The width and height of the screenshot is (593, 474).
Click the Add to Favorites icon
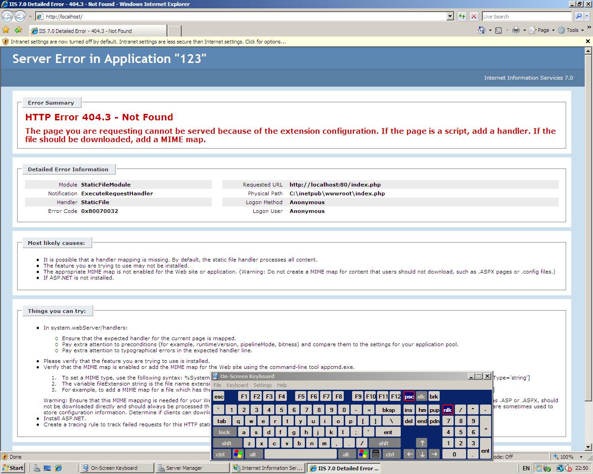18,30
